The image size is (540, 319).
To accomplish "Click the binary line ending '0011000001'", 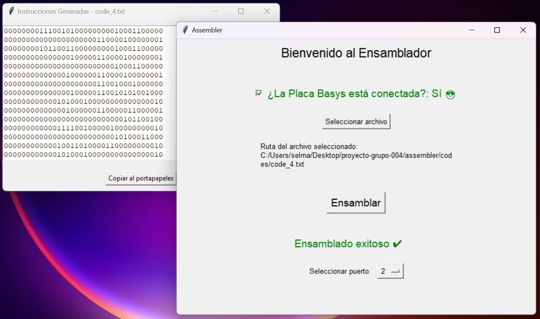I will pos(83,110).
